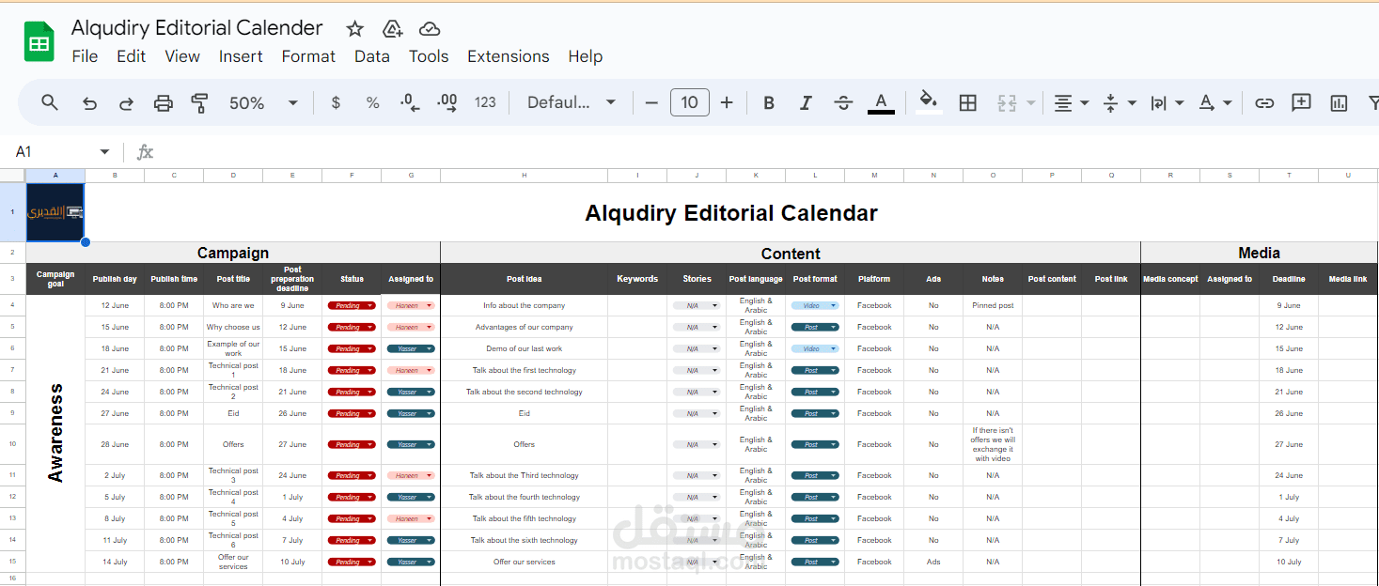Toggle bold formatting

(769, 103)
